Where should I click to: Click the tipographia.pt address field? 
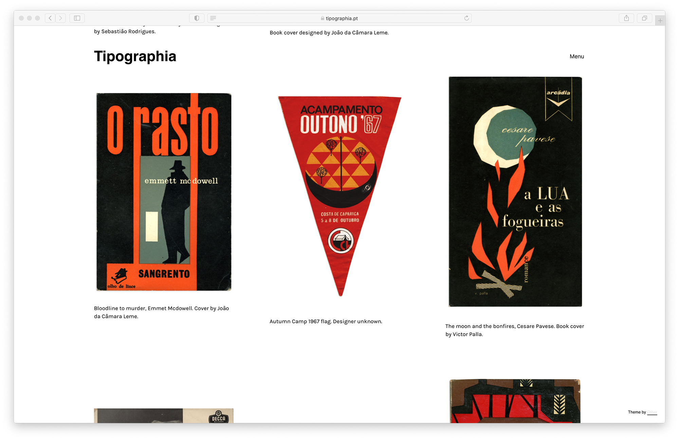click(339, 18)
